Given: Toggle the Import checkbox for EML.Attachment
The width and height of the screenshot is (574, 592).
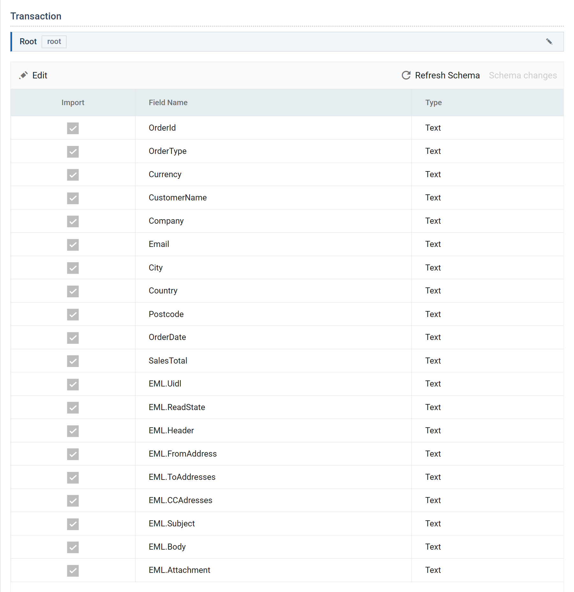Looking at the screenshot, I should pyautogui.click(x=73, y=570).
